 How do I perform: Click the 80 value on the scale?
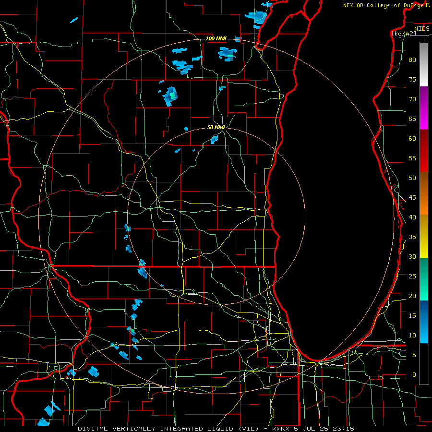[x=412, y=60]
